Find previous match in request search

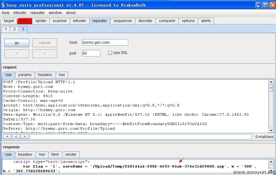(16, 137)
